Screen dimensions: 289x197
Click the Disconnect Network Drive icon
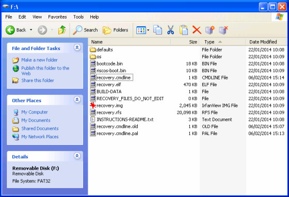(x=223, y=30)
